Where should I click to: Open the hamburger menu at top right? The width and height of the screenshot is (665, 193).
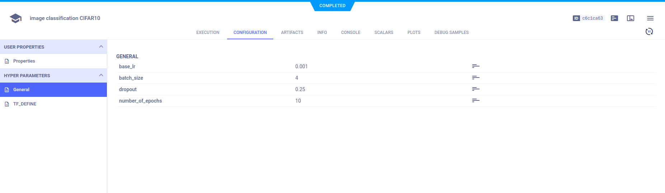point(650,18)
